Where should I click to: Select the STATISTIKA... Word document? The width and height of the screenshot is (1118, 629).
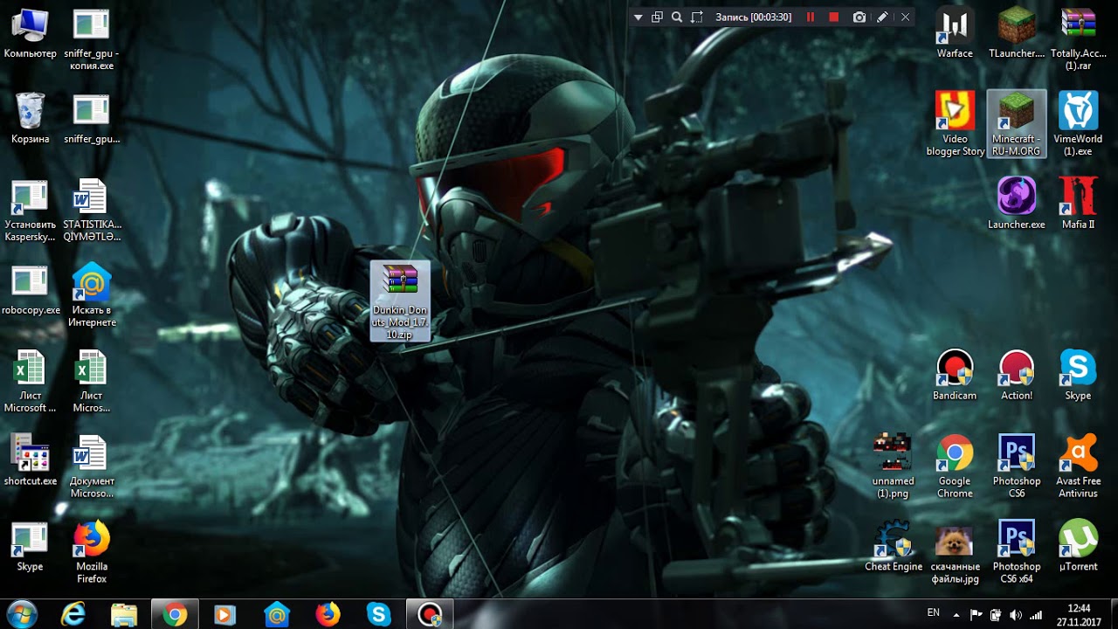pos(91,211)
